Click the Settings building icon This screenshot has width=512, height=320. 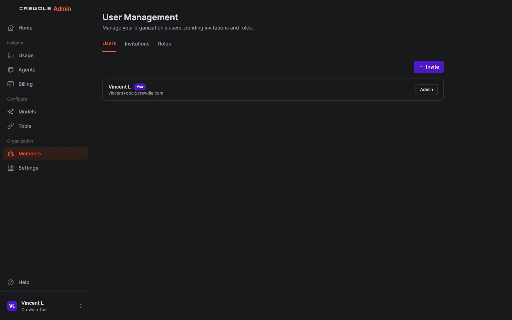click(x=11, y=168)
